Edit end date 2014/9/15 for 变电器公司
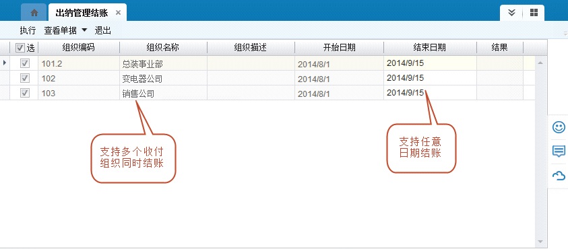Screen dimensions: 568x249 (x=430, y=78)
